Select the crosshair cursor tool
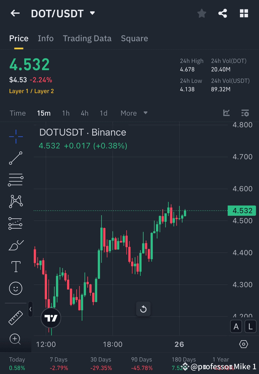259x374 pixels. 16,136
